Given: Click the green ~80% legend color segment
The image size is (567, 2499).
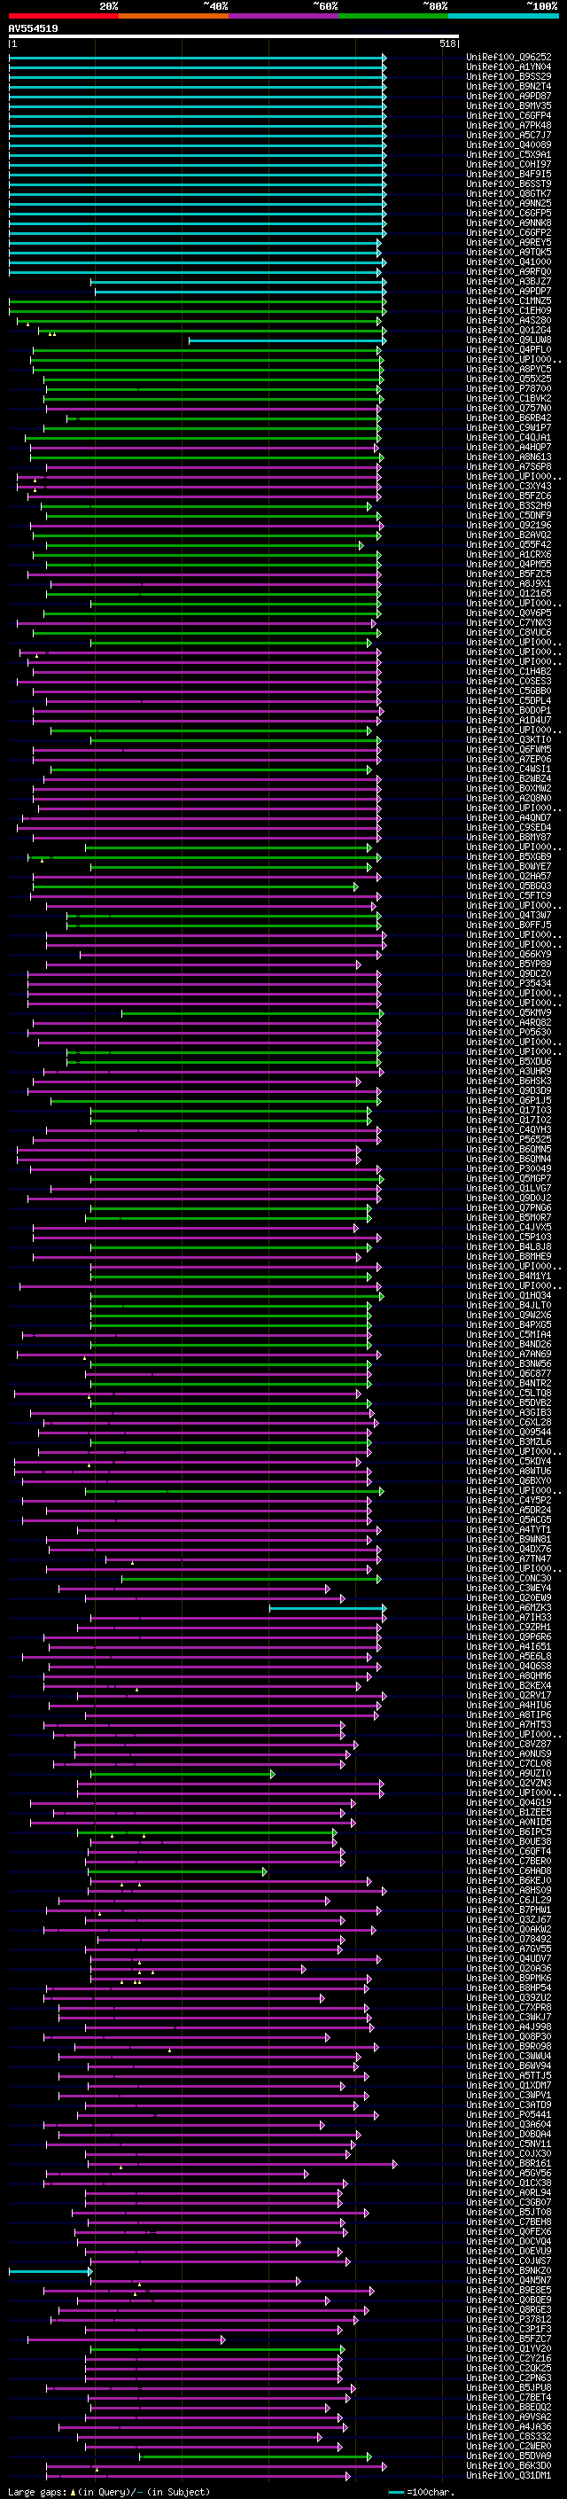Looking at the screenshot, I should [x=392, y=17].
